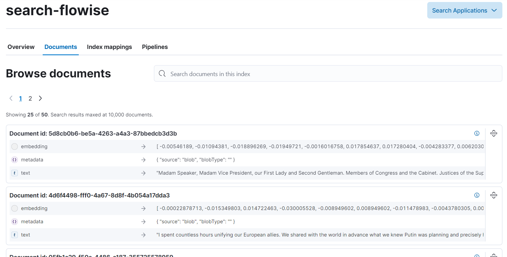Click embedding field type icon in second document

coord(15,208)
